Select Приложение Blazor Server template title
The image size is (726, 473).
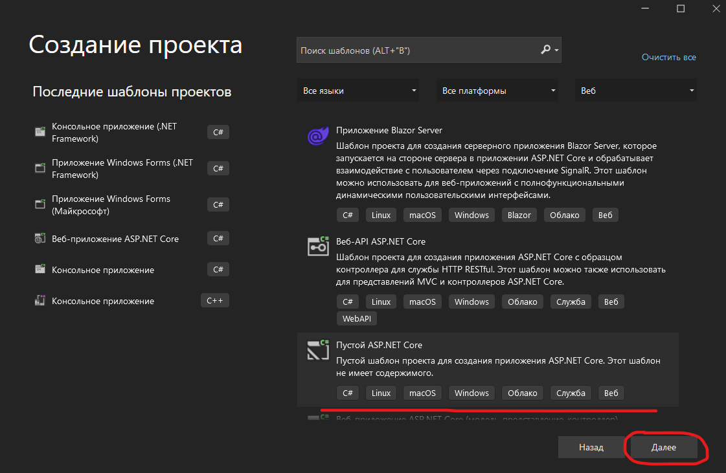(x=389, y=130)
